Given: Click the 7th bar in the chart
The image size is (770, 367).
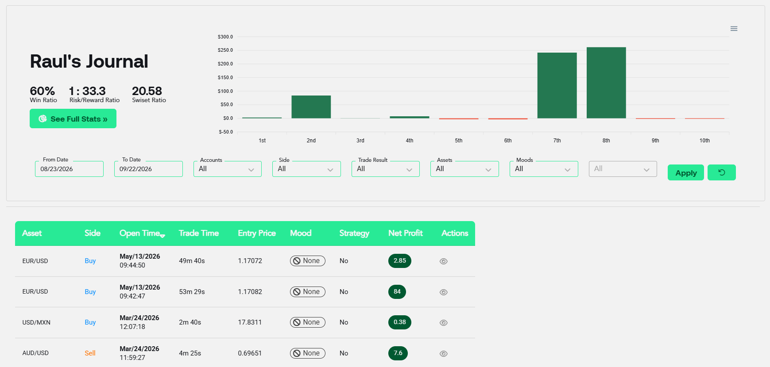Looking at the screenshot, I should (x=557, y=85).
